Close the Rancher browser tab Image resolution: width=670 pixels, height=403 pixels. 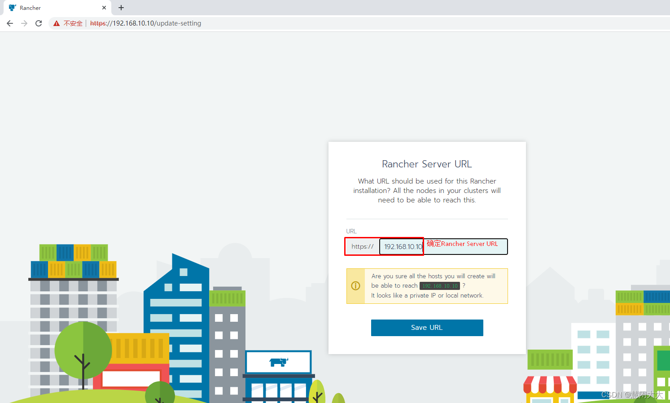(x=104, y=8)
